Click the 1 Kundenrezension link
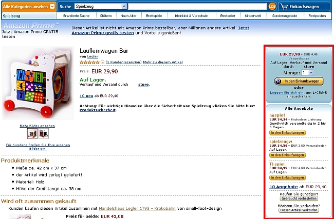Image resolution: width=334 pixels, height=219 pixels. pyautogui.click(x=123, y=62)
